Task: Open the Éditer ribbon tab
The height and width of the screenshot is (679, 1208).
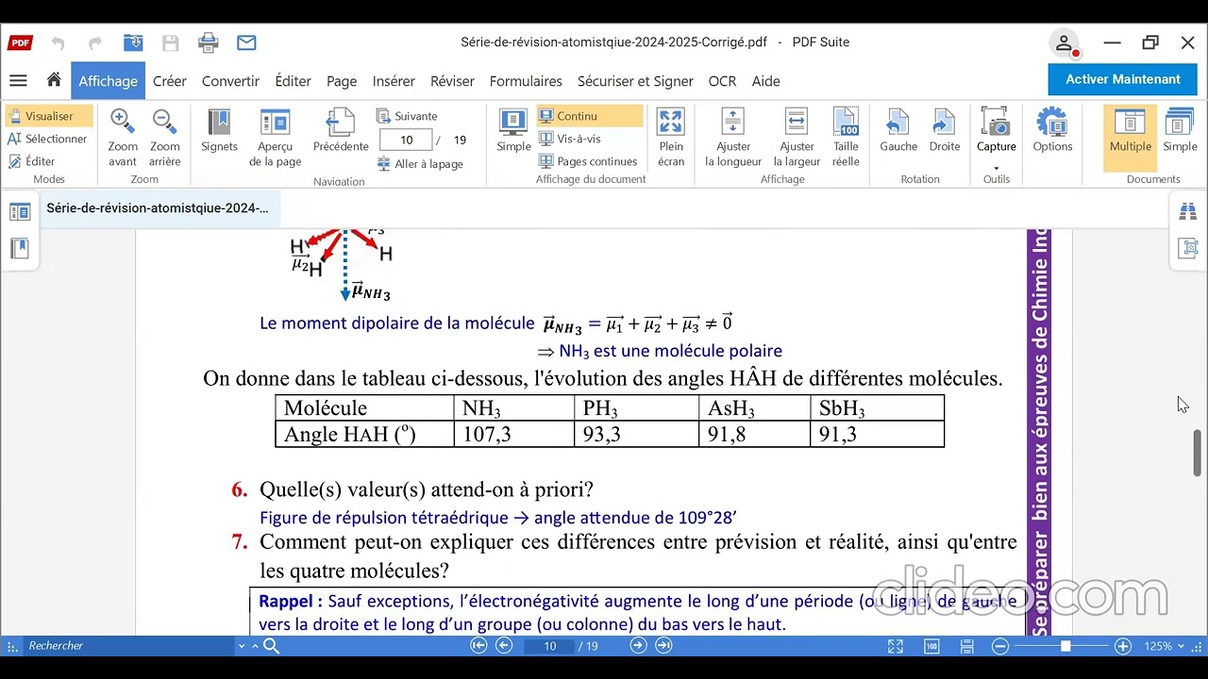Action: click(x=293, y=81)
